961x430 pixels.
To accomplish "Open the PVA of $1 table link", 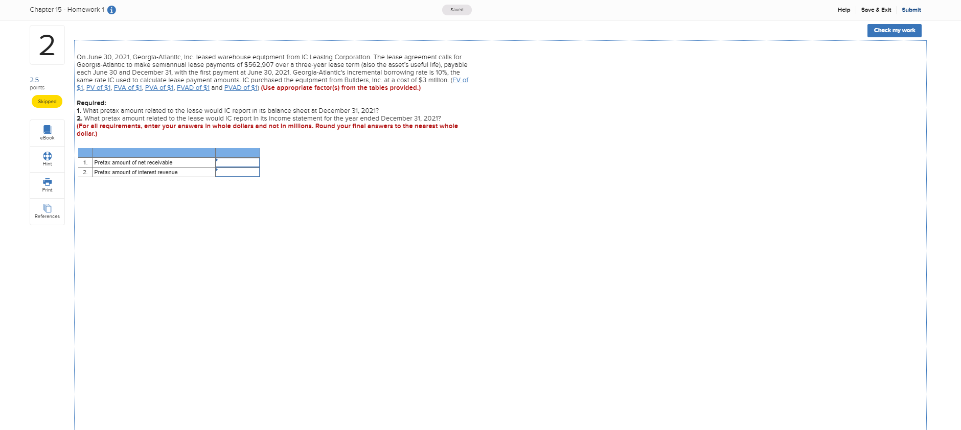I will point(159,88).
